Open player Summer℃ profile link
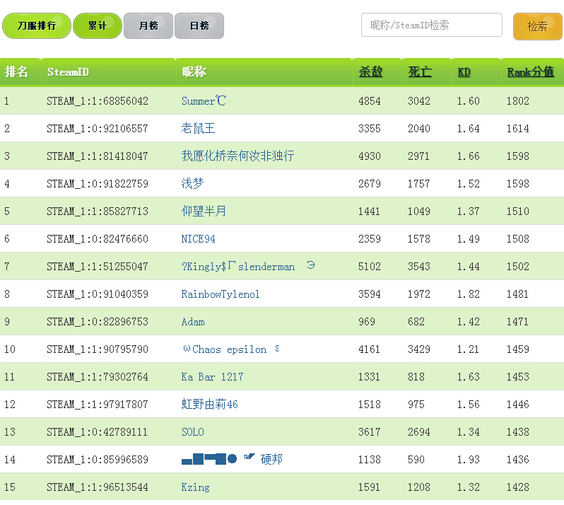564x505 pixels. 204,101
